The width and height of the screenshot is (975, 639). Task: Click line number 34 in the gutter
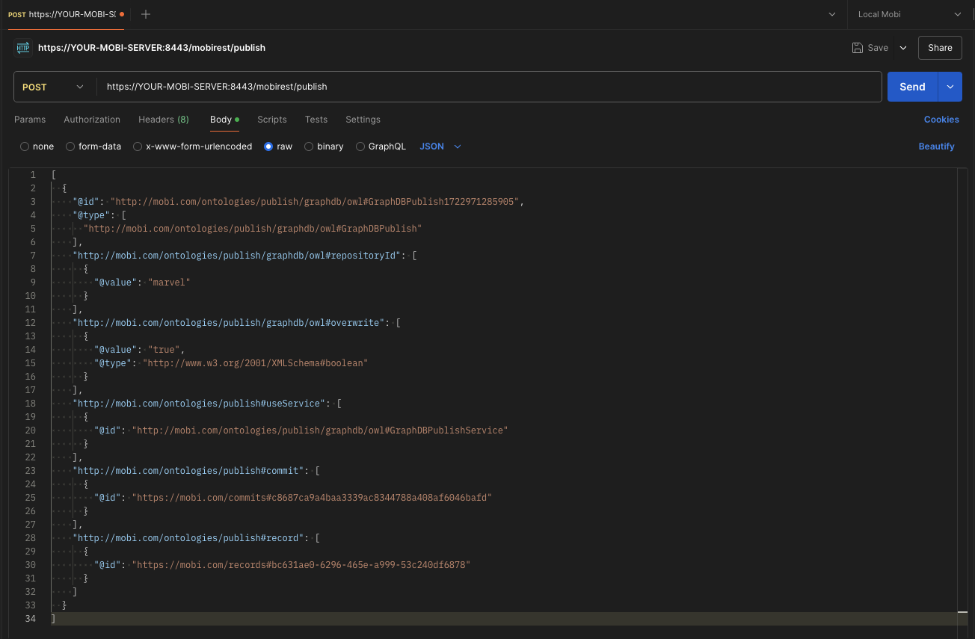(x=31, y=619)
